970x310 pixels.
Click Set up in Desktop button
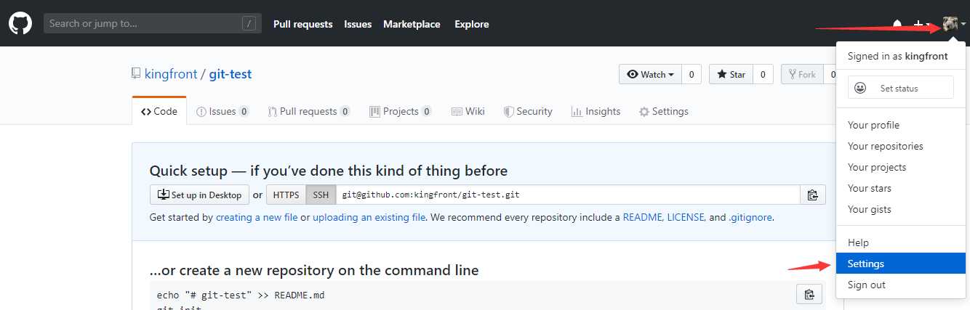(199, 195)
